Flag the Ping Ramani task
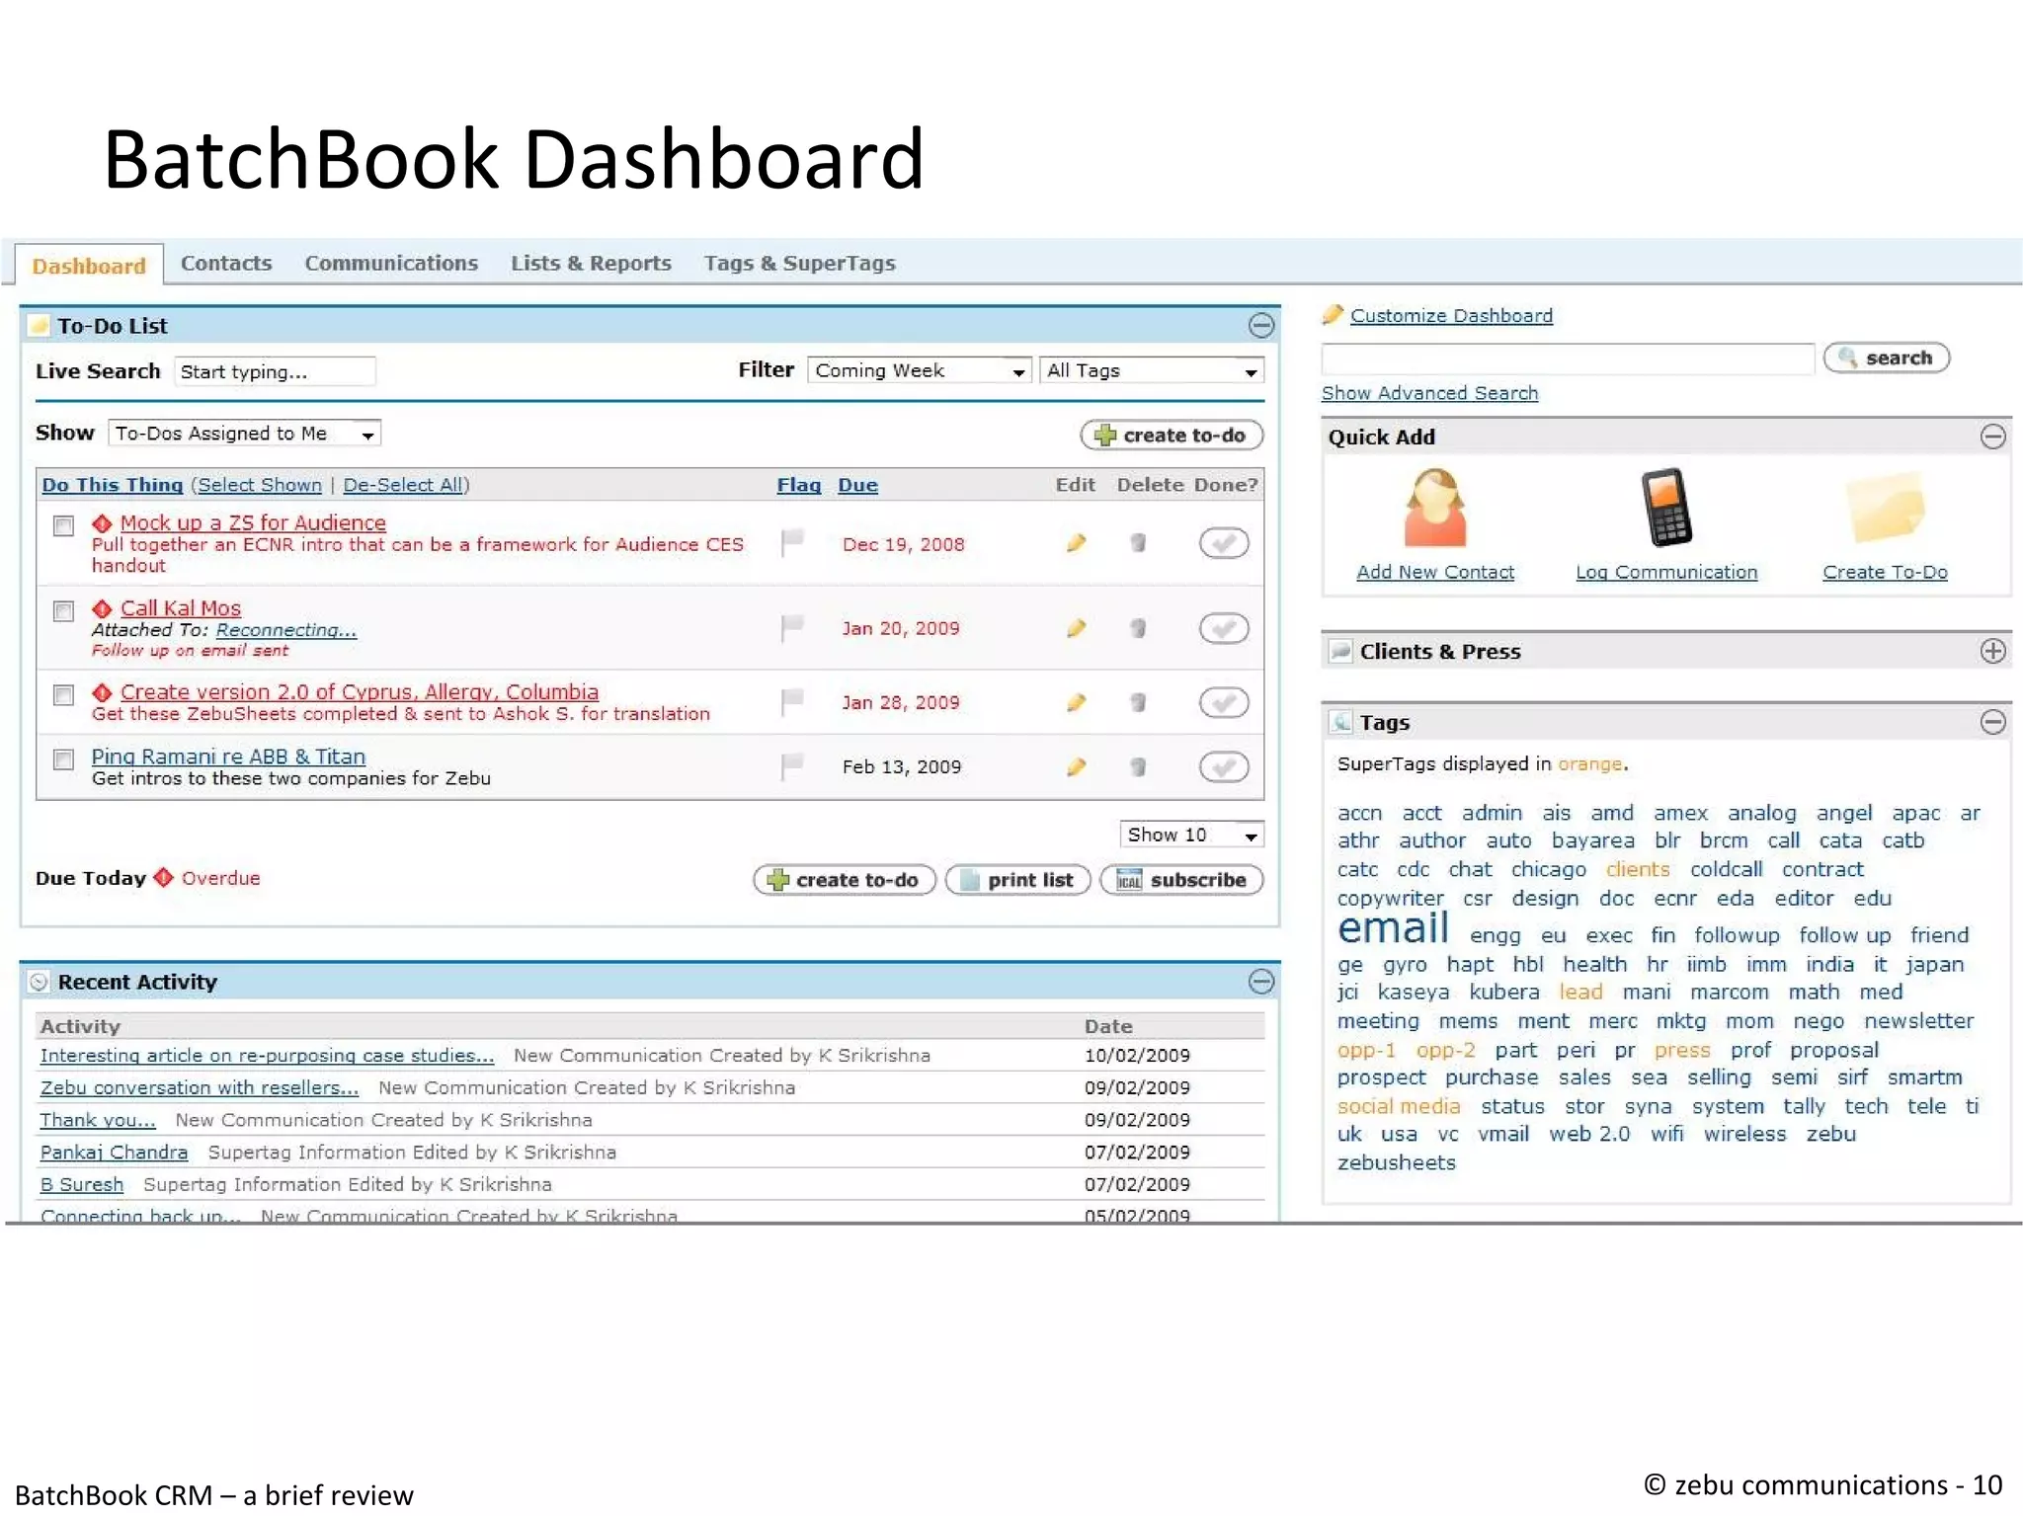2023x1516 pixels. pos(792,766)
